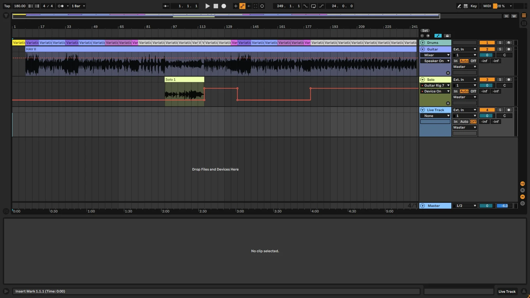Arm the Live Track for recording

[x=508, y=110]
